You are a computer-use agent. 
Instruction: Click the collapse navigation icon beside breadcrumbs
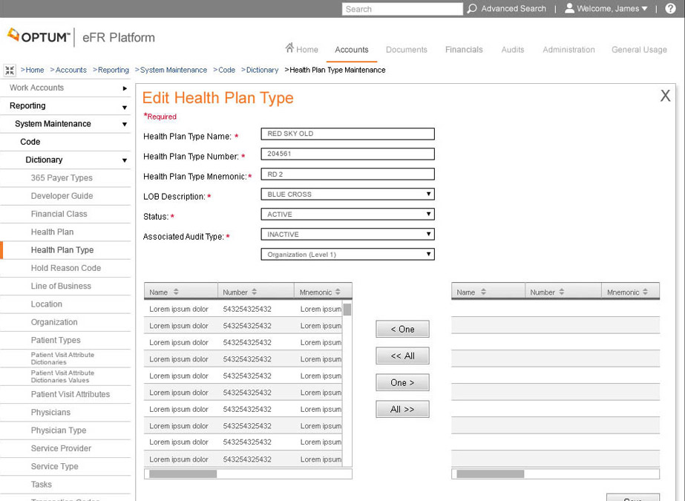tap(10, 71)
